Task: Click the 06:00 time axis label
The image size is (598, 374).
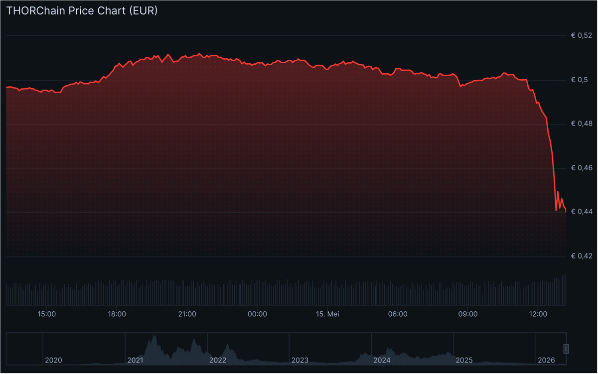Action: point(398,314)
